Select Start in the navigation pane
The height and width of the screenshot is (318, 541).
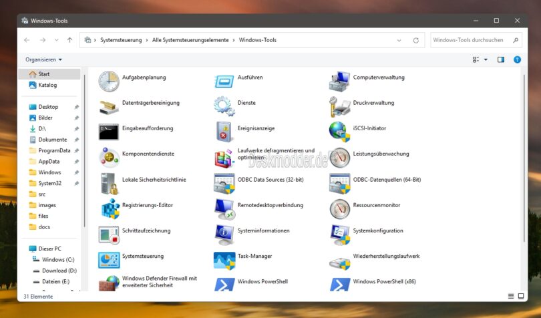tap(49, 74)
